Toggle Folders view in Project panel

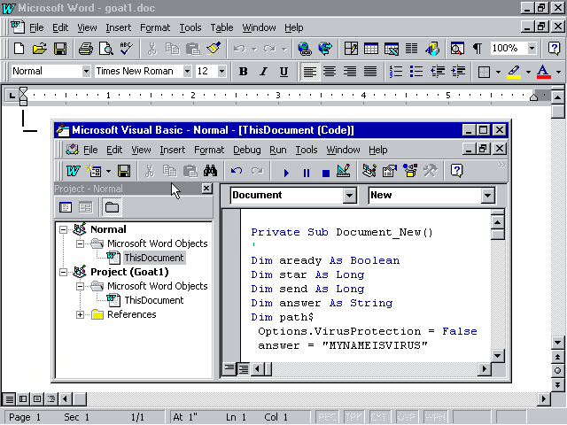coord(112,207)
